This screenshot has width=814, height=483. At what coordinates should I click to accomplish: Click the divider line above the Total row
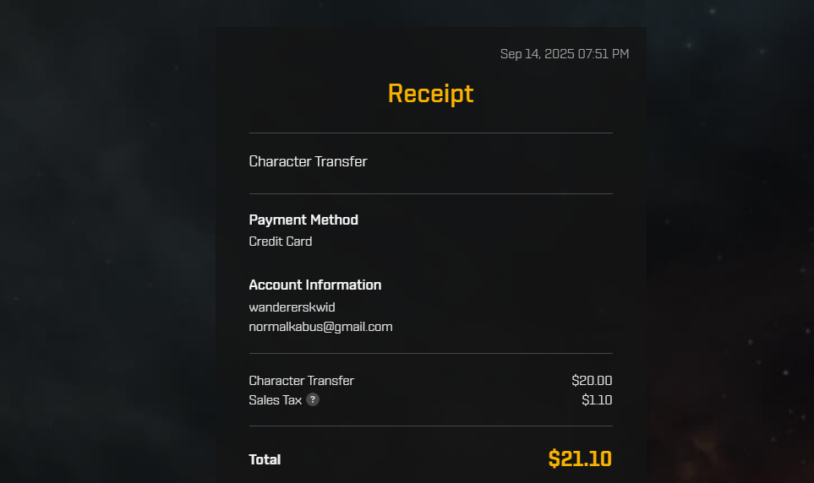[x=430, y=426]
